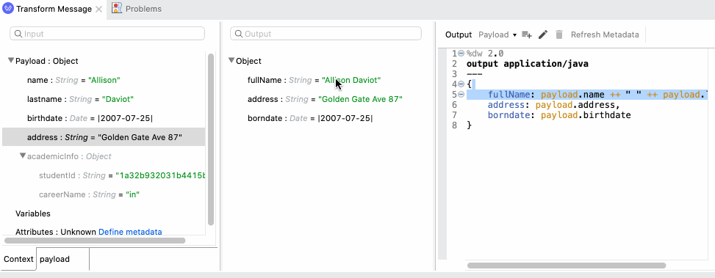
Task: Click the magnifier in Input search
Action: (18, 34)
